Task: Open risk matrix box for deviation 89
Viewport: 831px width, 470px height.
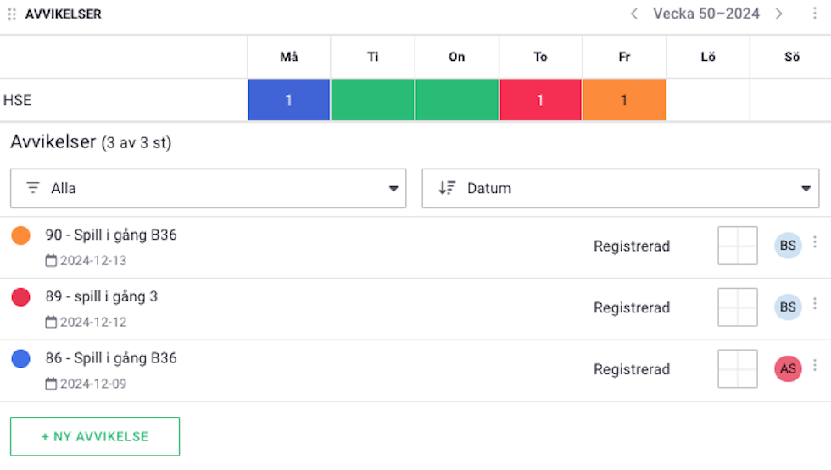Action: 738,307
